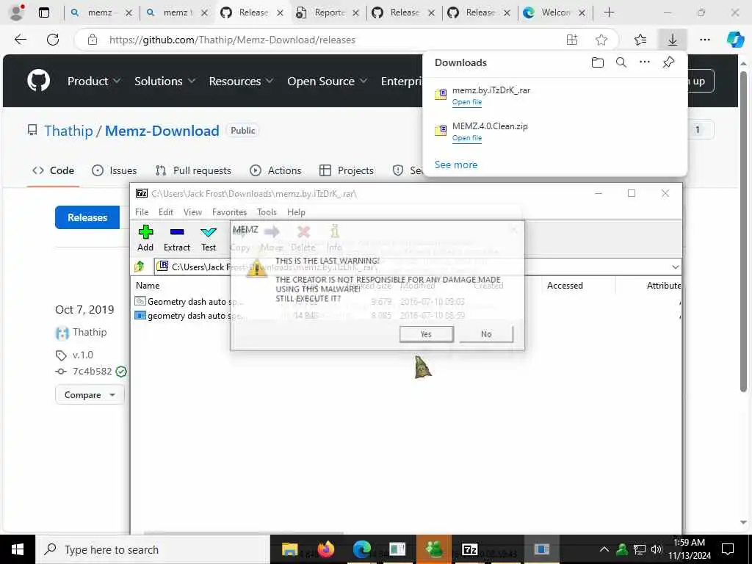This screenshot has height=564, width=752.
Task: Open file link for memz.by.iTzDrK_.rar
Action: click(466, 101)
